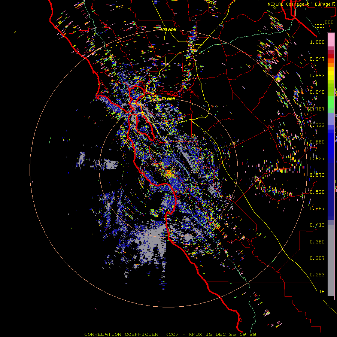The width and height of the screenshot is (337, 337).
Task: Click the 50 NMI range ring label
Action: (168, 99)
